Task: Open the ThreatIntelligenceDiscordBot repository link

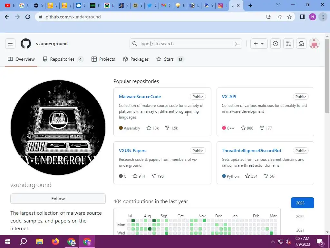Action: 251,150
